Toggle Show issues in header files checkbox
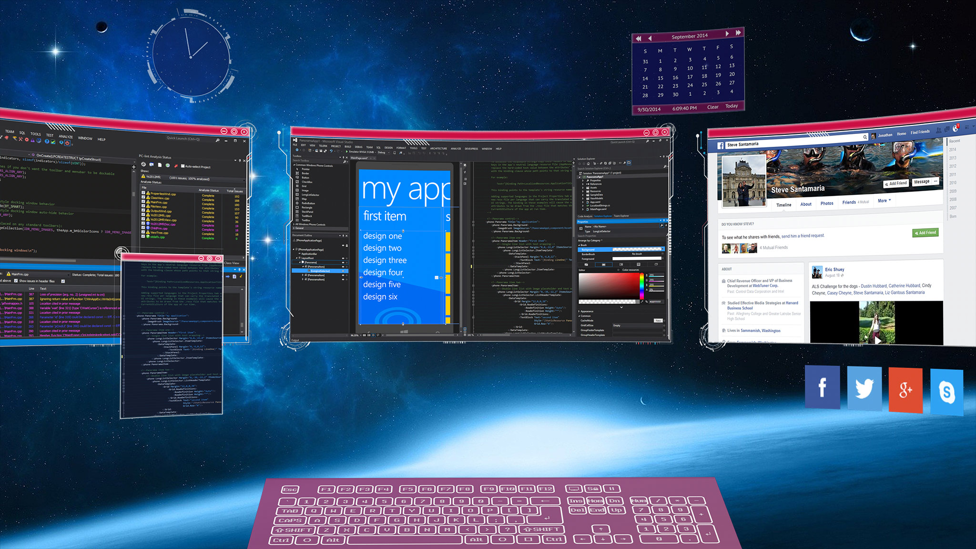 [16, 281]
